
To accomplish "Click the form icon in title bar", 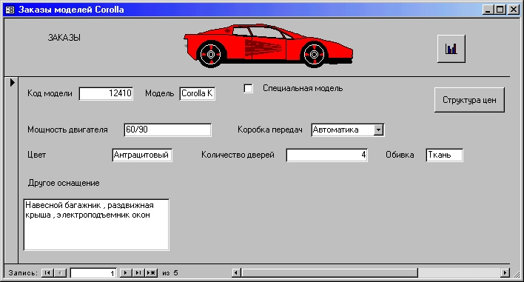I will [x=10, y=10].
